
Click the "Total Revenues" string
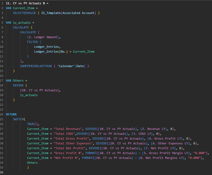(68, 129)
